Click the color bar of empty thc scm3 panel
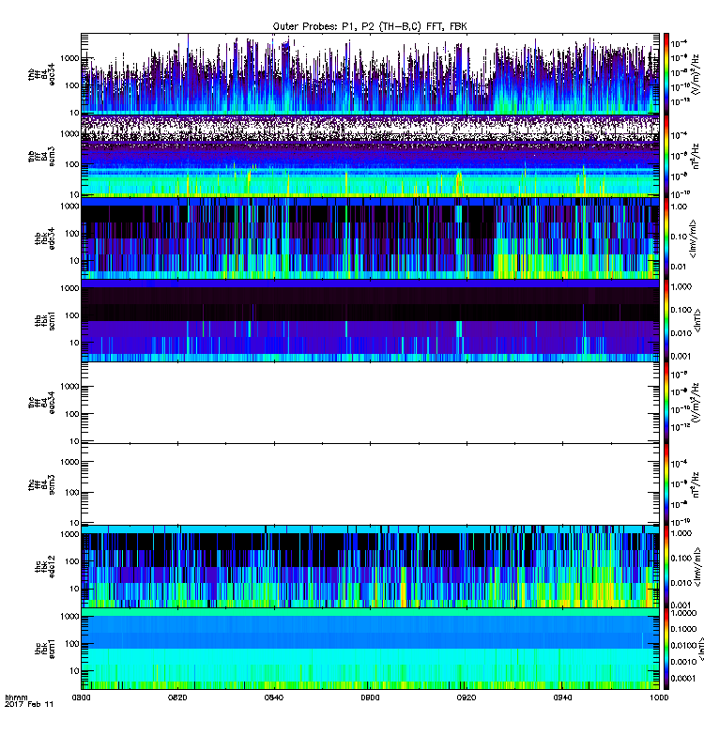This screenshot has width=704, height=751. 666,484
